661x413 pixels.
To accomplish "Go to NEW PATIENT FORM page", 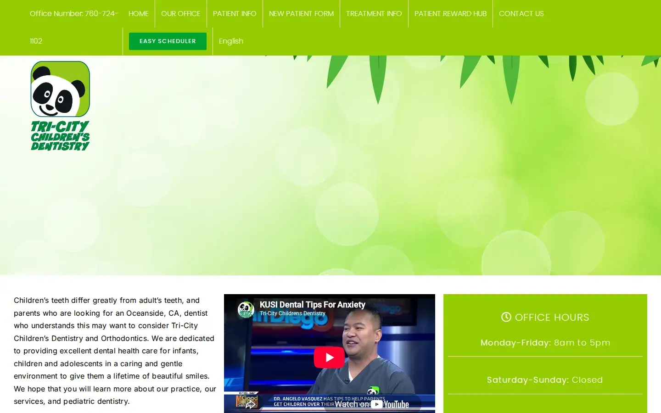I will 301,14.
